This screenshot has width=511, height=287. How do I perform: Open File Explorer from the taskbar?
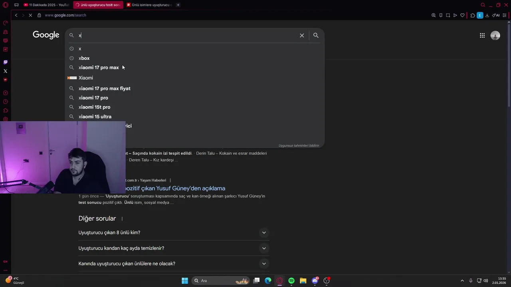tap(303, 281)
